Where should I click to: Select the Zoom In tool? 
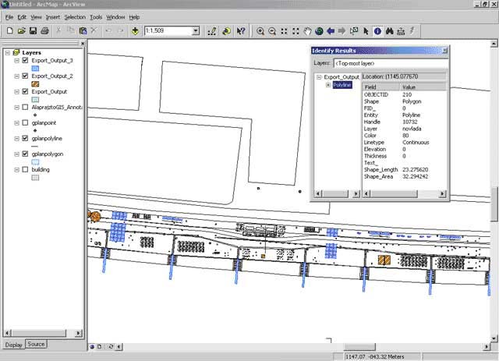coord(260,31)
